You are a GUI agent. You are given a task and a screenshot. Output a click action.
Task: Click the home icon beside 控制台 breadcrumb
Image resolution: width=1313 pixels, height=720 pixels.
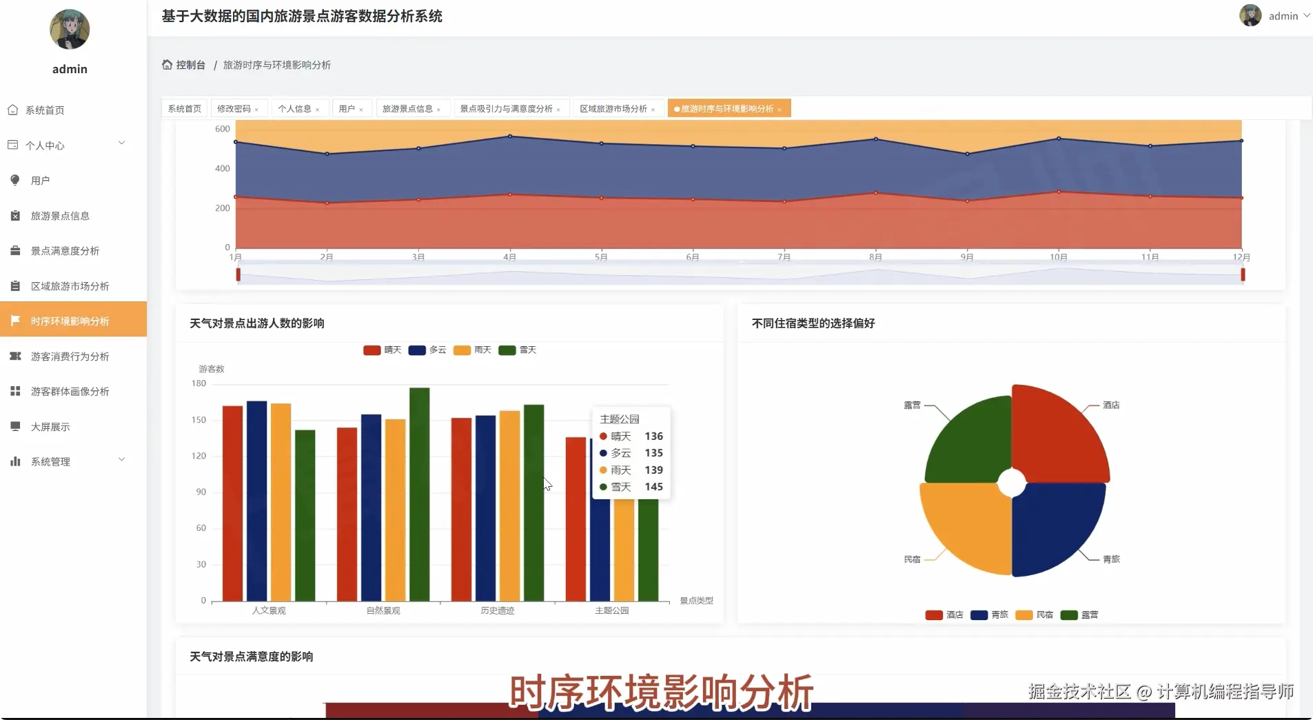click(166, 64)
